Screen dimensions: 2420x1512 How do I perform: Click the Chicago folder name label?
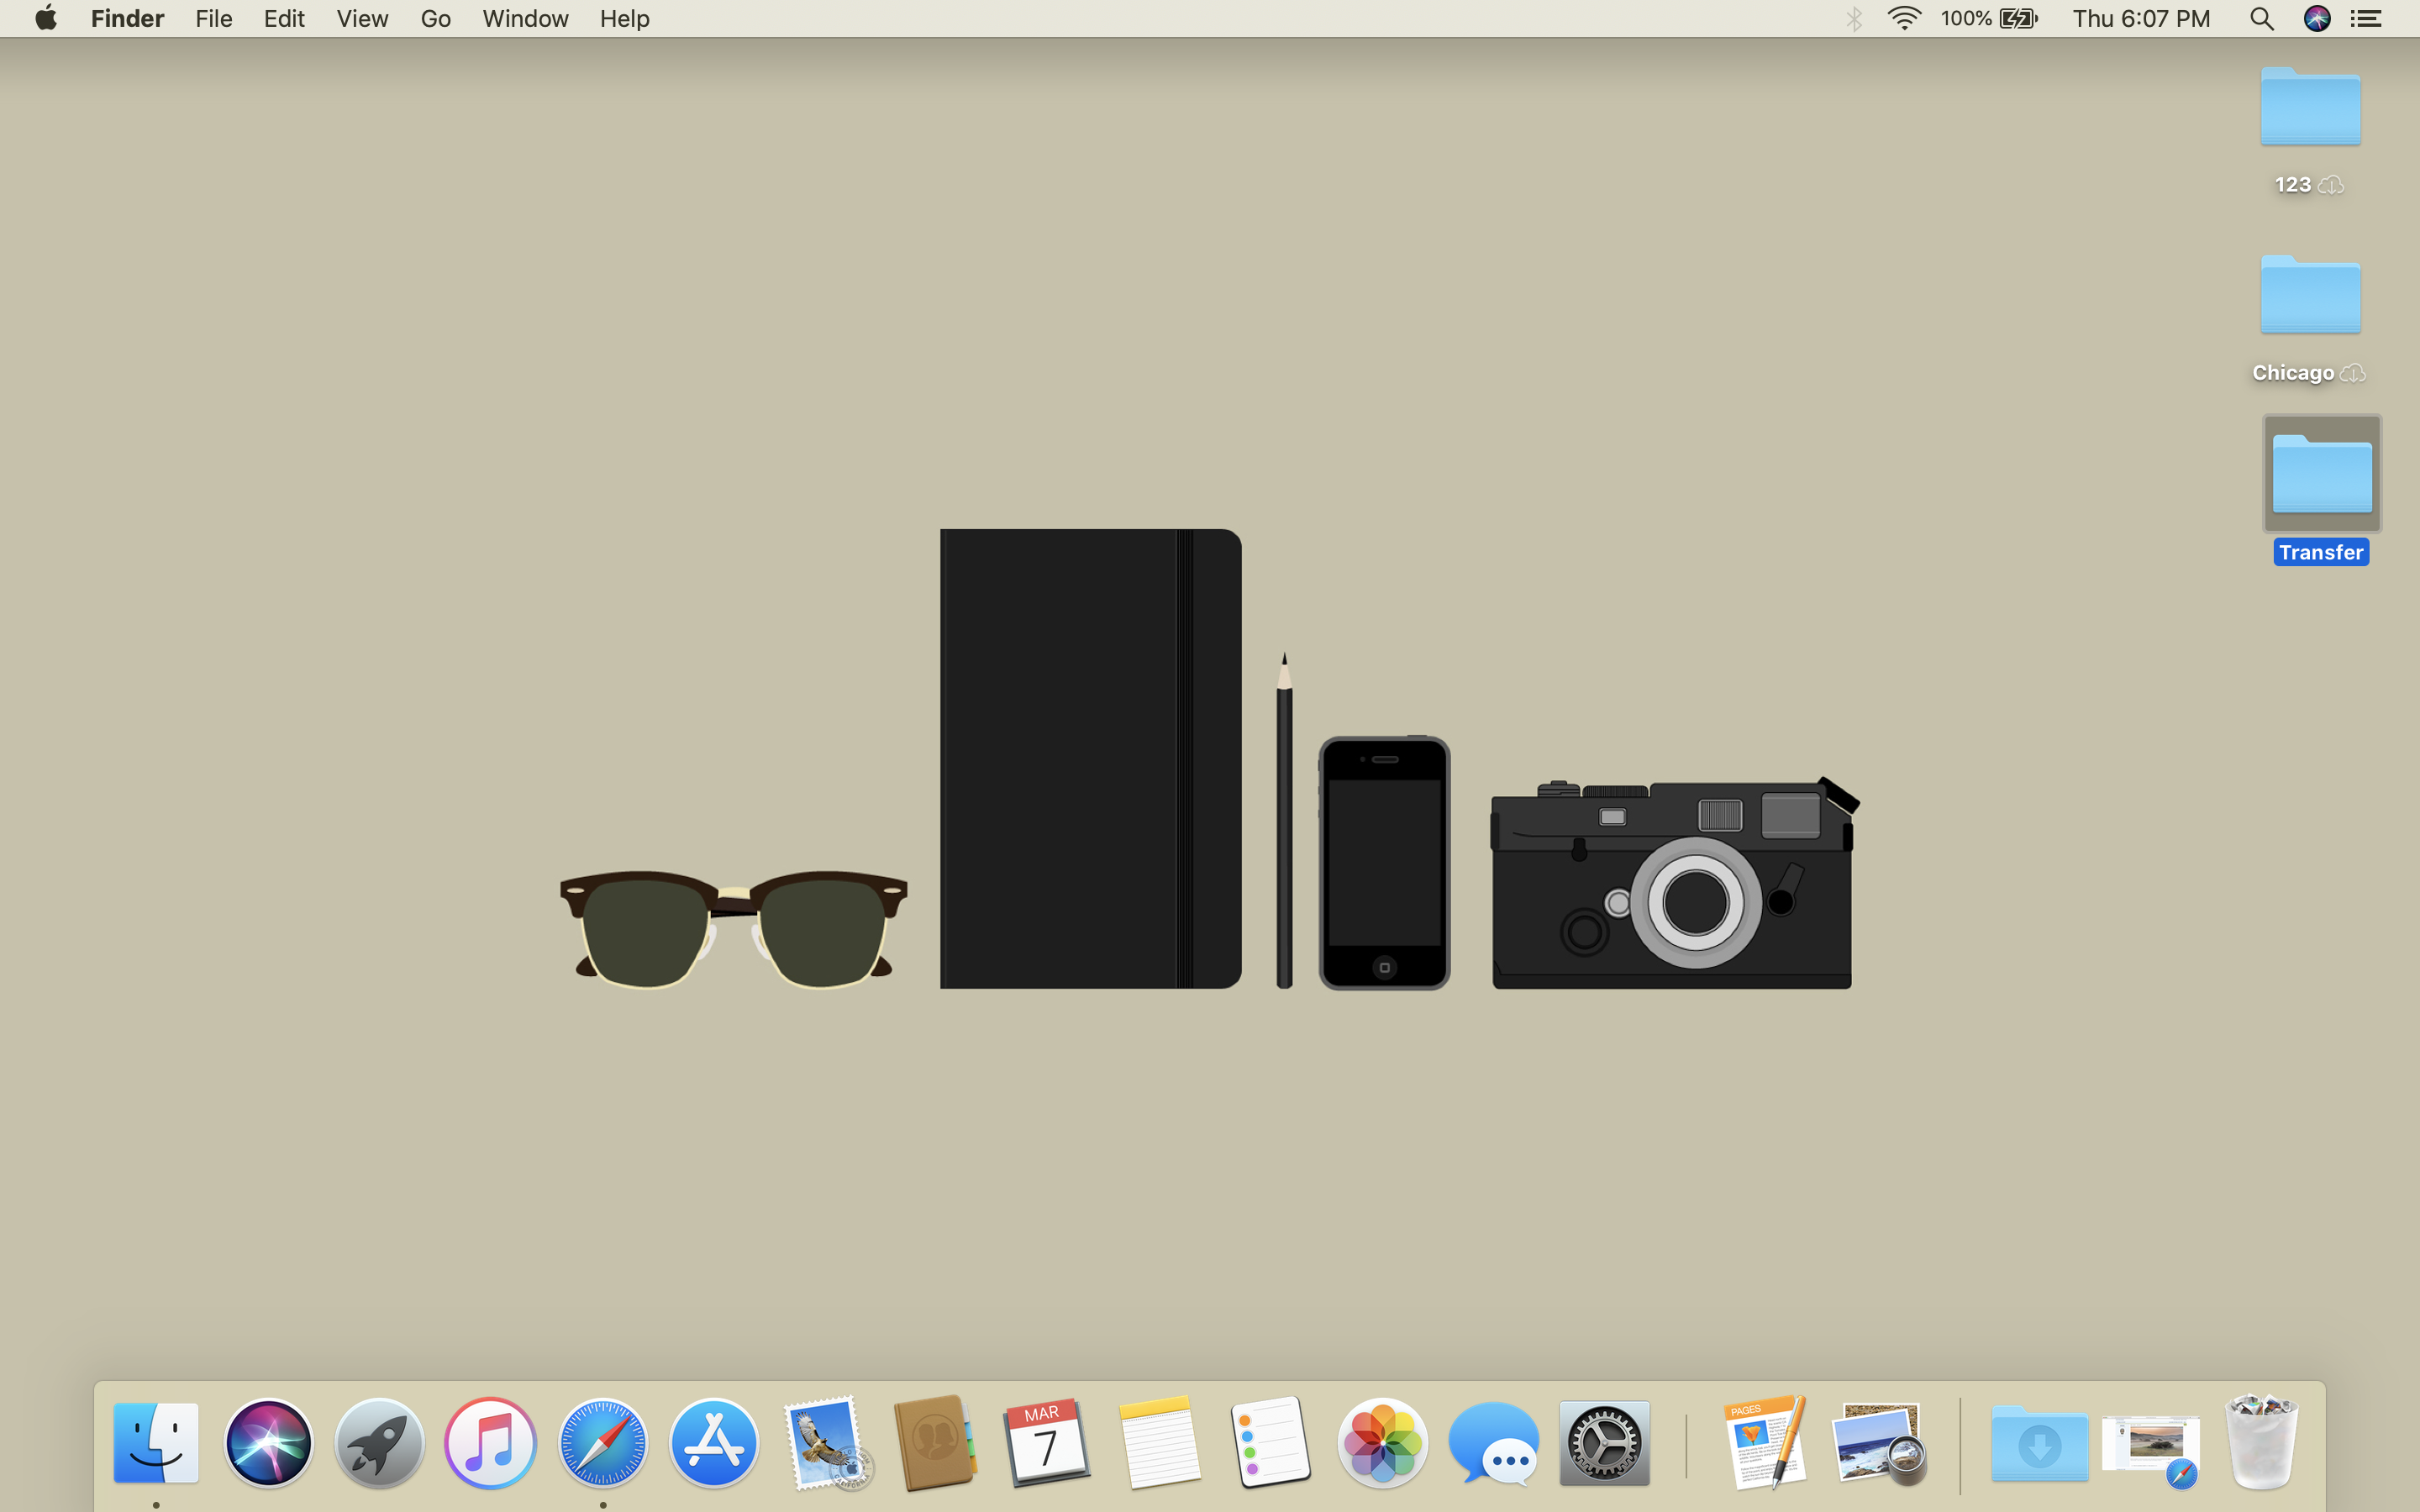2293,373
